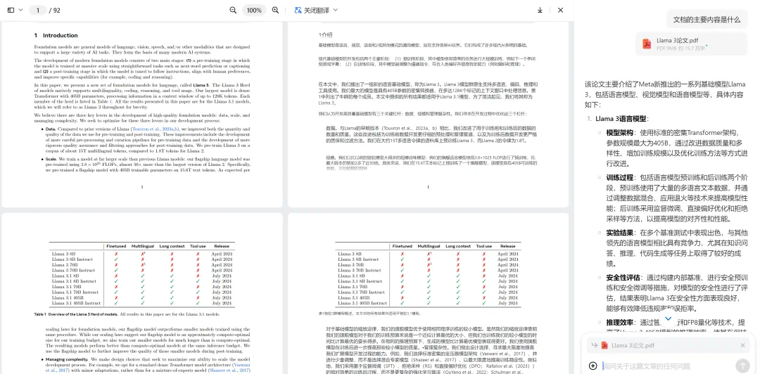
Task: Zoom in with the plus magnifier
Action: (x=275, y=11)
